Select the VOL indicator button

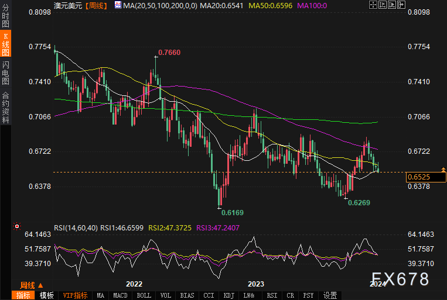click(166, 295)
